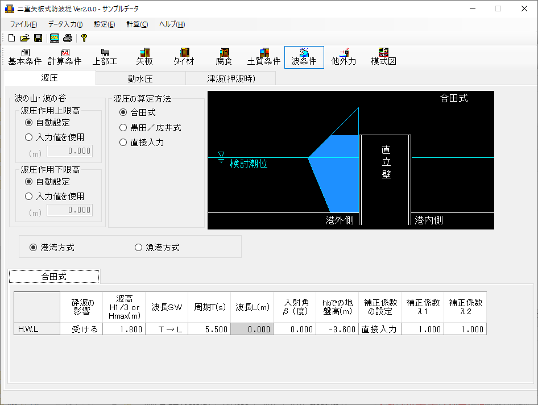The image size is (538, 405).
Task: Select 自動設定 for 波圧作用上限高
Action: pos(48,123)
